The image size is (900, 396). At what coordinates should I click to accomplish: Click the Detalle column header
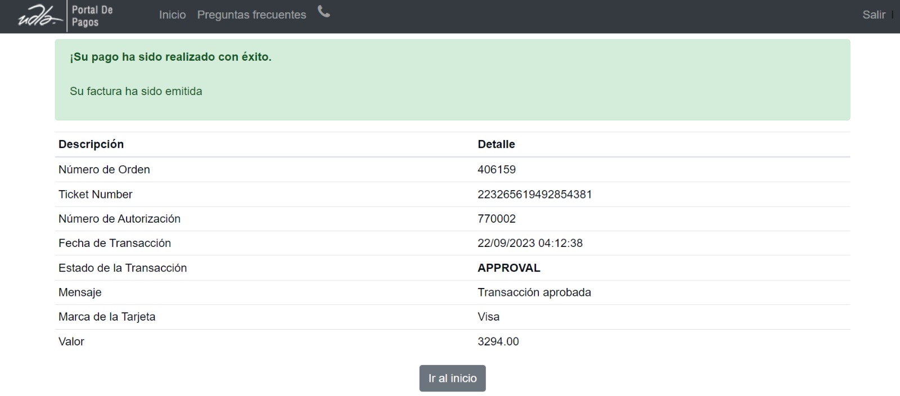[496, 144]
